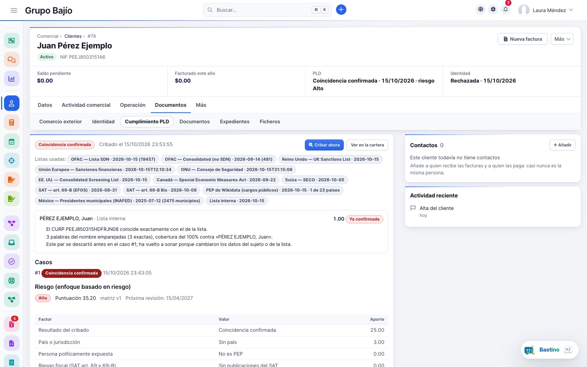
Task: Open the green lifebuoy support sidebar icon
Action: 12,280
